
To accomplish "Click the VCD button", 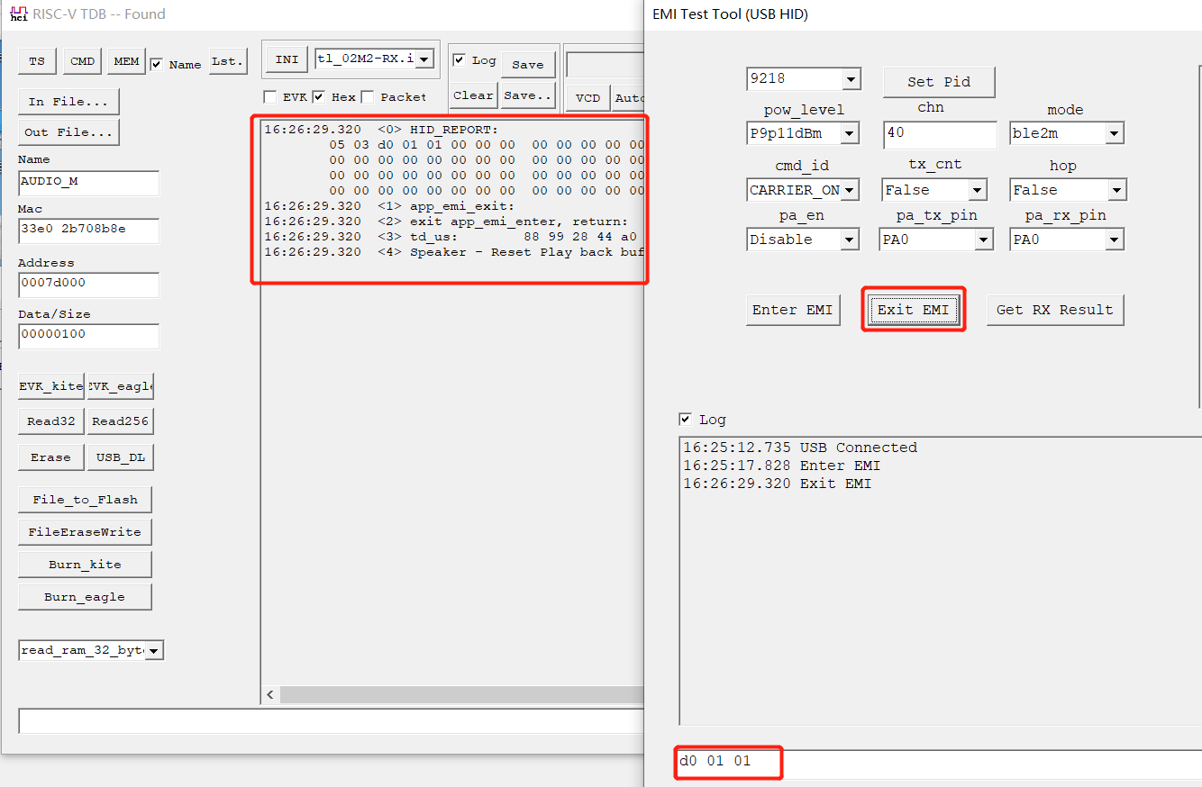I will click(587, 97).
